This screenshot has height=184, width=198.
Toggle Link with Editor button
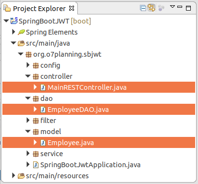[x=151, y=8]
